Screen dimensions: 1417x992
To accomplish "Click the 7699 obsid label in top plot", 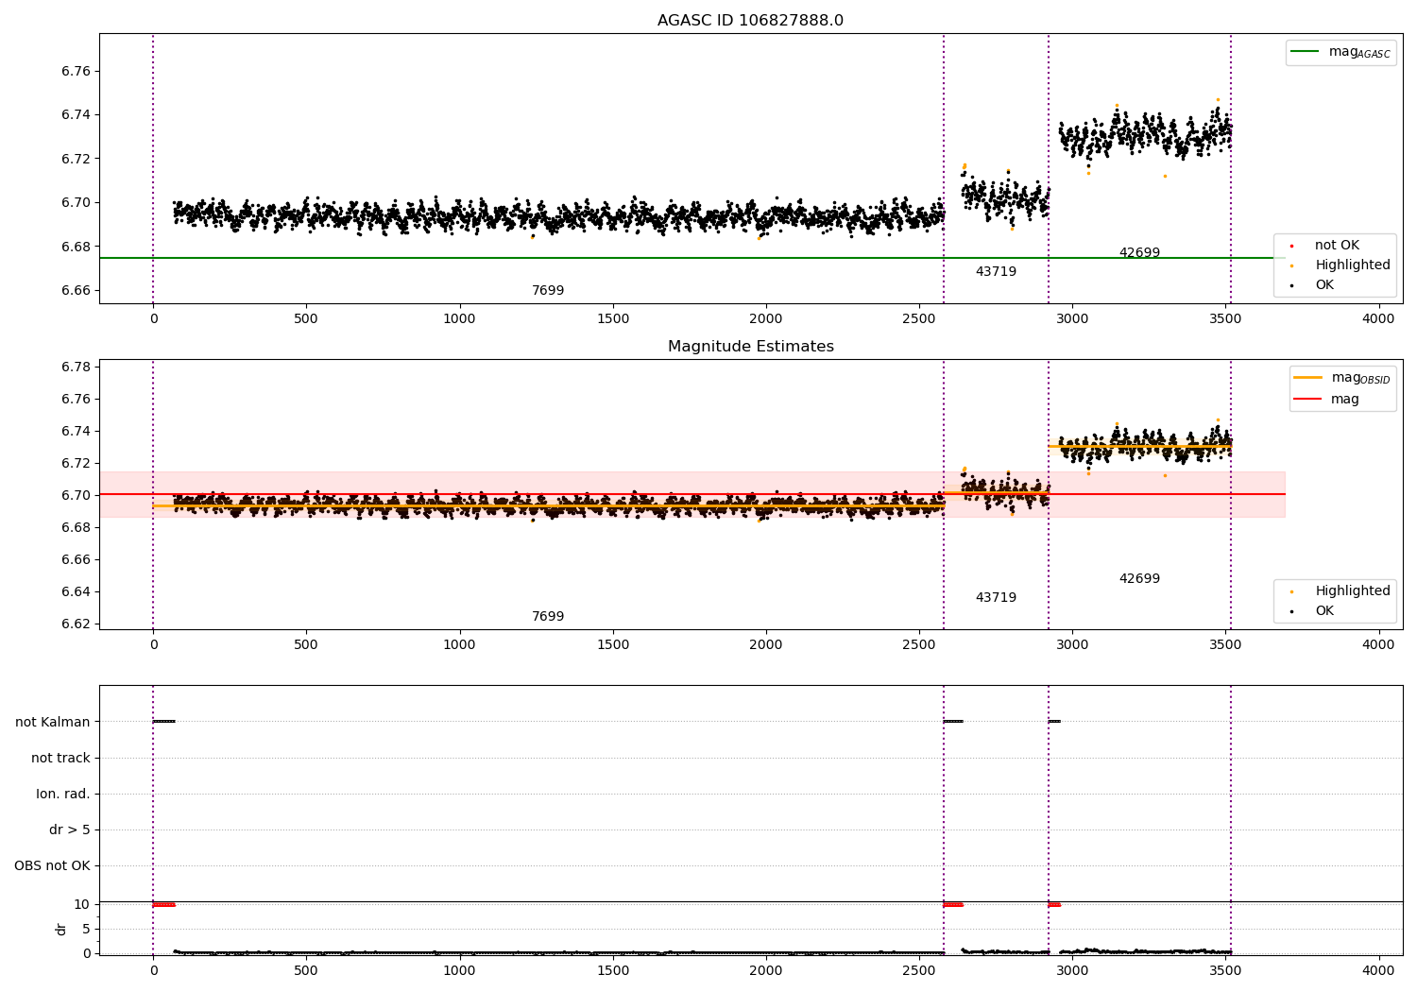I will pyautogui.click(x=548, y=291).
